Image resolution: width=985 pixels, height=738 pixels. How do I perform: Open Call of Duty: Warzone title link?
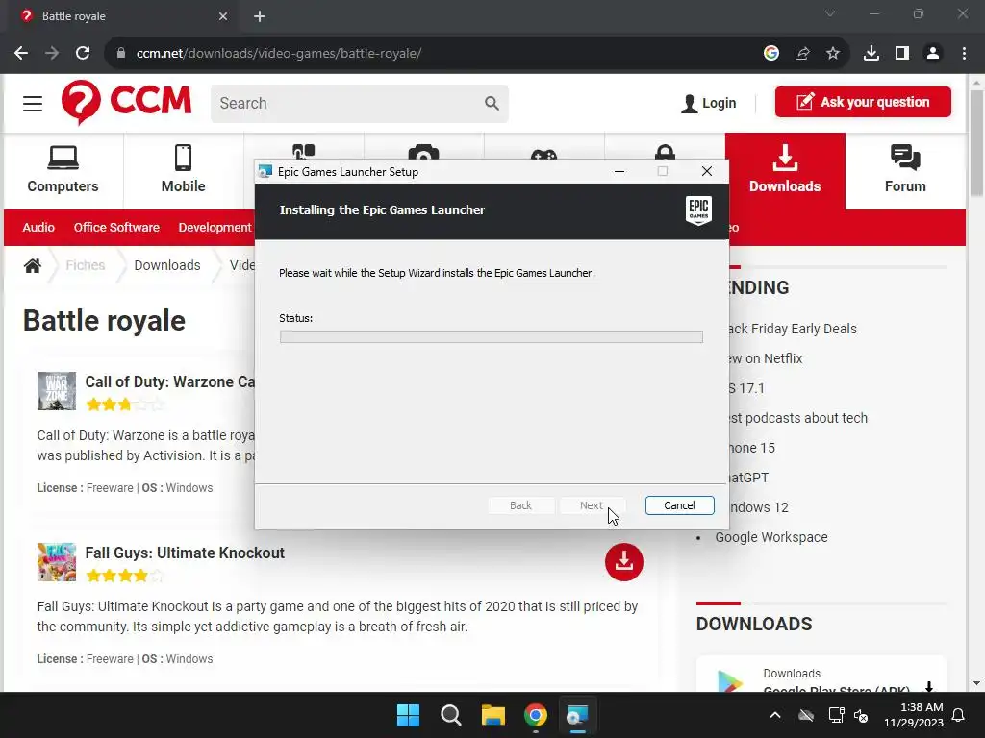[x=169, y=381]
